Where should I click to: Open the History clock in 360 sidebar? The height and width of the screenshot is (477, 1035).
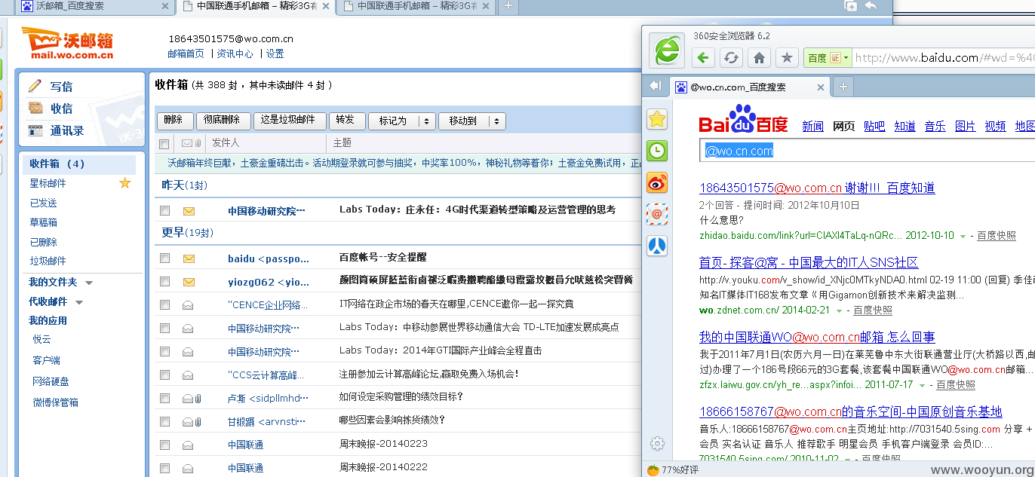[657, 150]
